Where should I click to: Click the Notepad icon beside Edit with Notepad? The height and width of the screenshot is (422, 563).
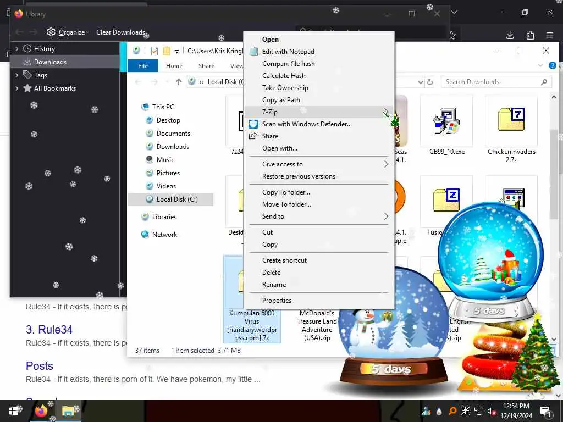click(253, 52)
